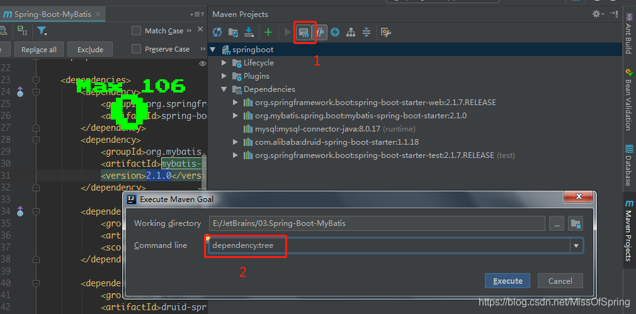636x314 pixels.
Task: Close the Execute Maven Goal dialog
Action: coord(578,196)
